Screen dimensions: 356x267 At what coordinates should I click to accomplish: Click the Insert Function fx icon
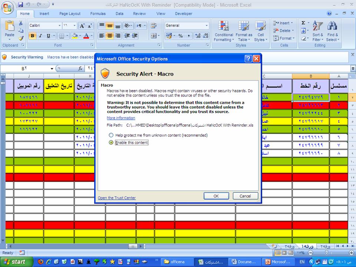point(80,68)
